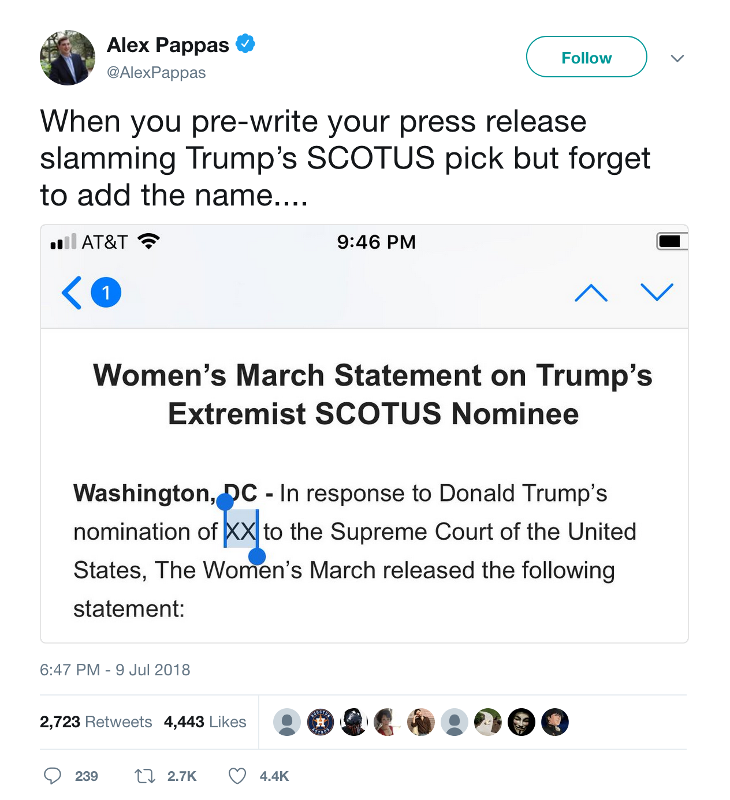The image size is (730, 800).
Task: Click the blue verified badge beside Alex Pappas
Action: point(245,43)
